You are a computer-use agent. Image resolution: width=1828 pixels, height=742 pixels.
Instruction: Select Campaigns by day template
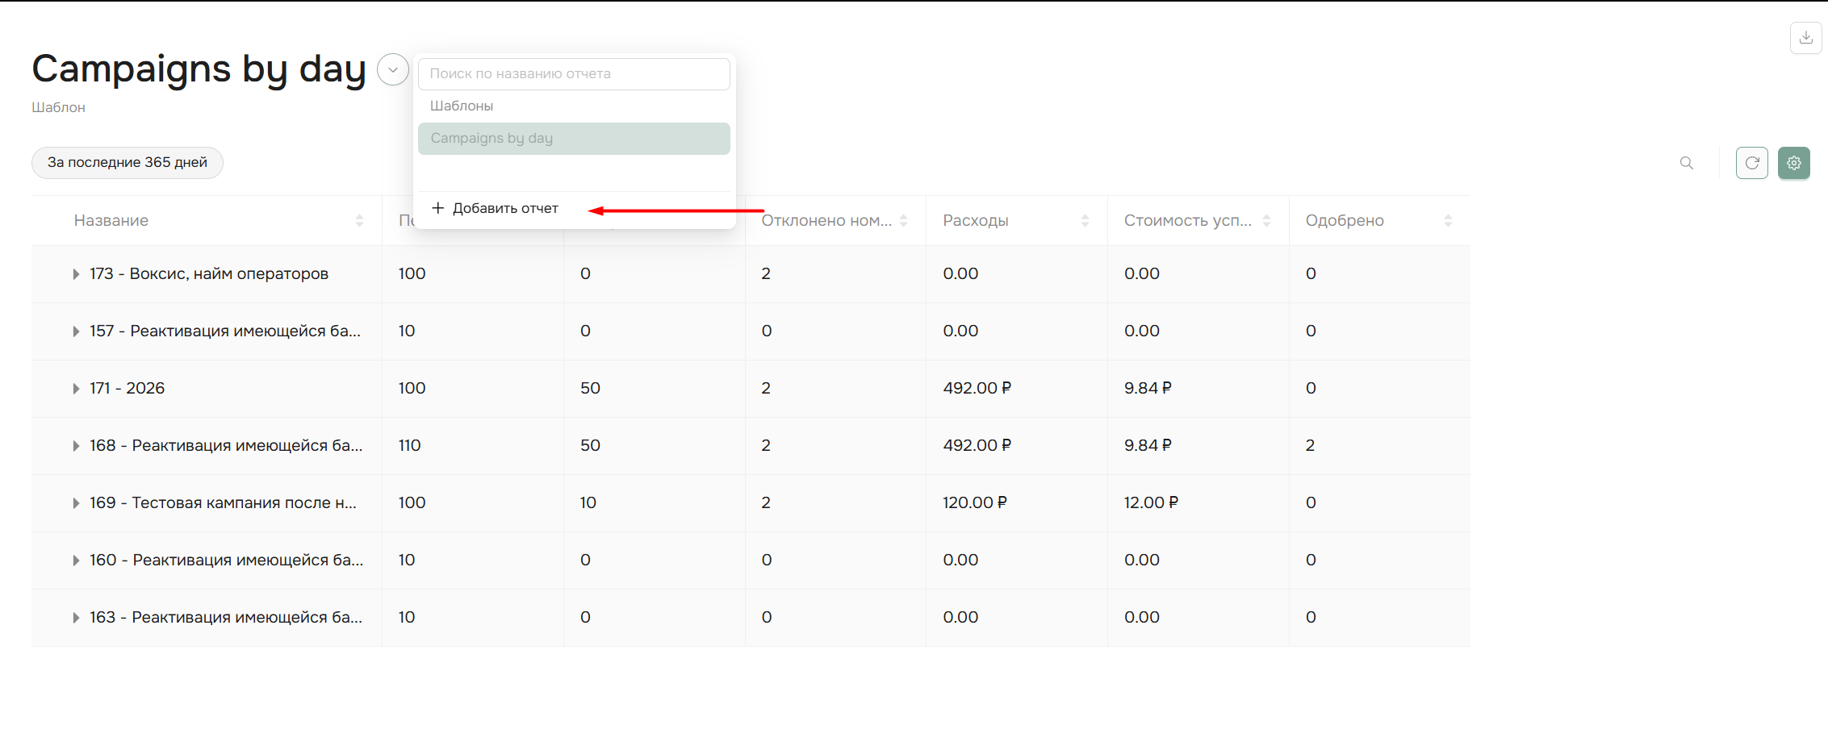click(x=573, y=139)
